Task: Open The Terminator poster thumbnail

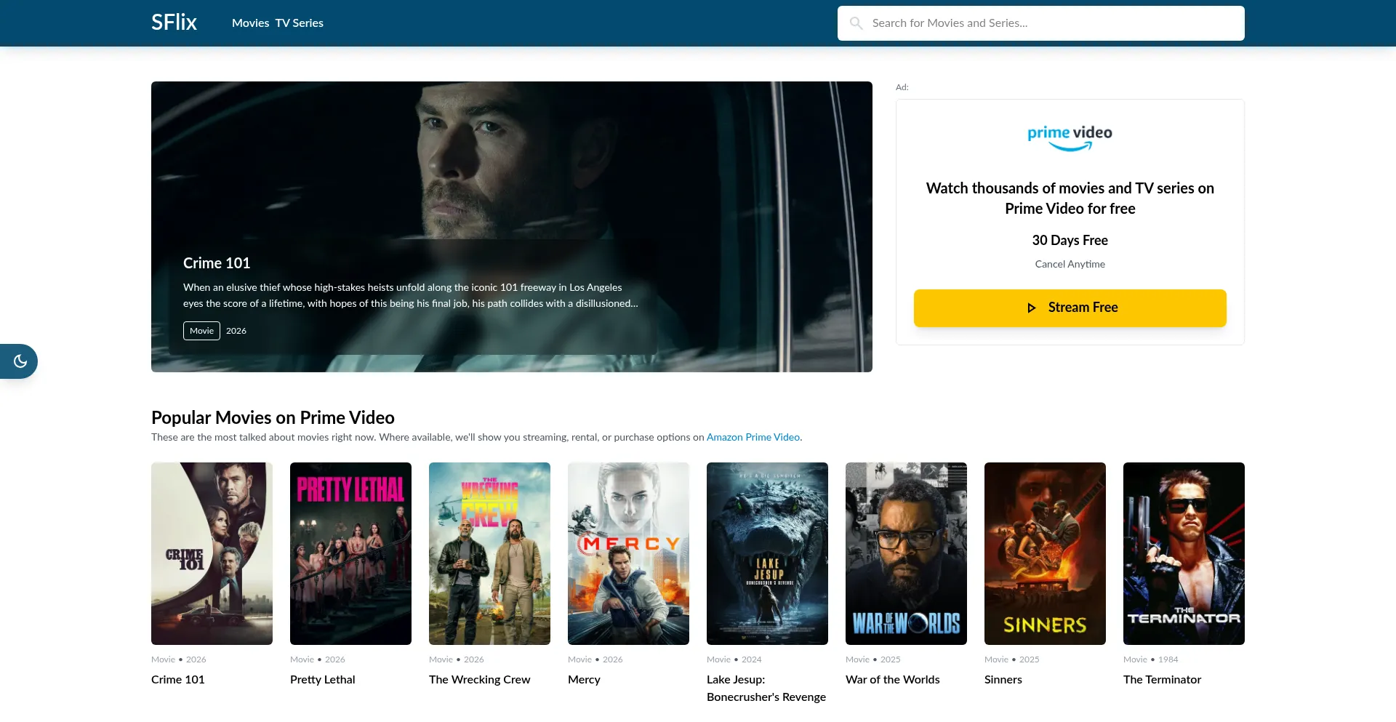Action: (1184, 553)
